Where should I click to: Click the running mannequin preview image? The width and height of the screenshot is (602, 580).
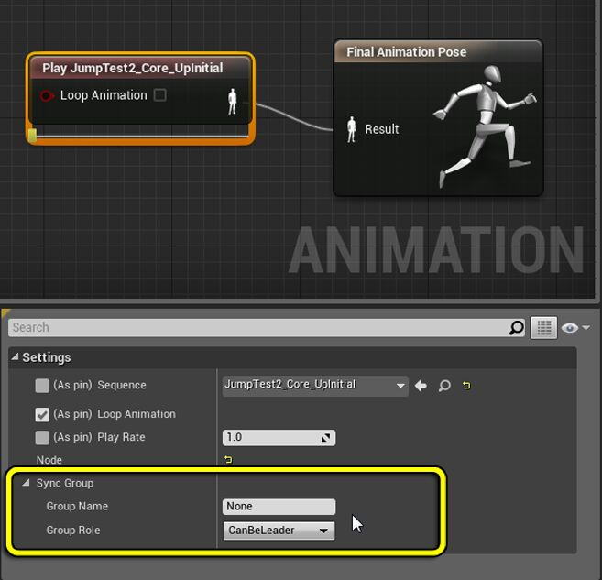(486, 126)
